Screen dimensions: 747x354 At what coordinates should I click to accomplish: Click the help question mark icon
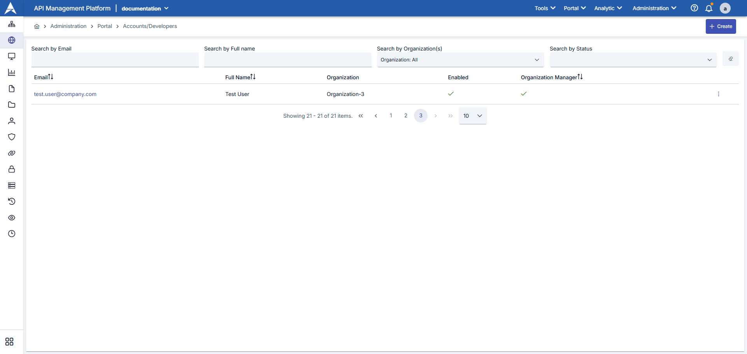[694, 8]
